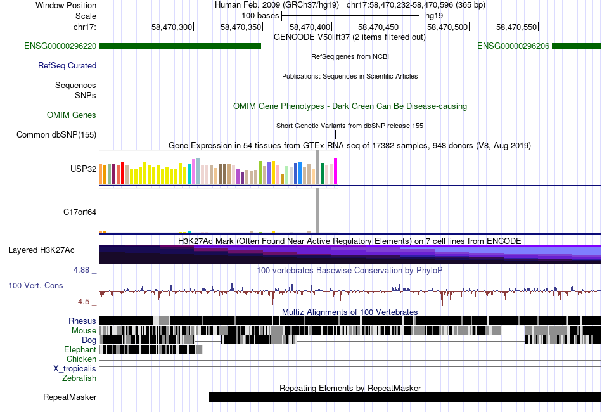The image size is (602, 412).
Task: Click the Short Genetic Variants dbSNP title
Action: pos(350,126)
